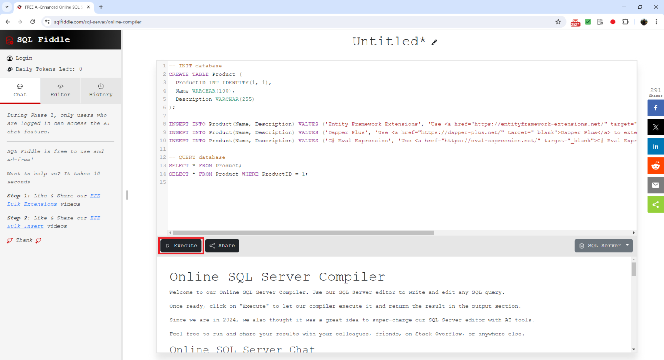
Task: Share the fiddle on X
Action: pyautogui.click(x=655, y=127)
